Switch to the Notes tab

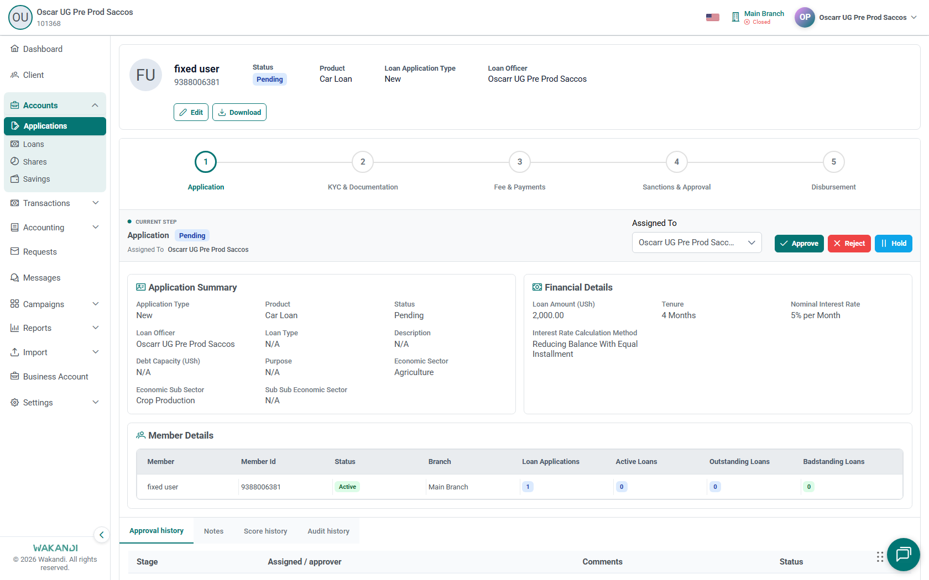213,531
